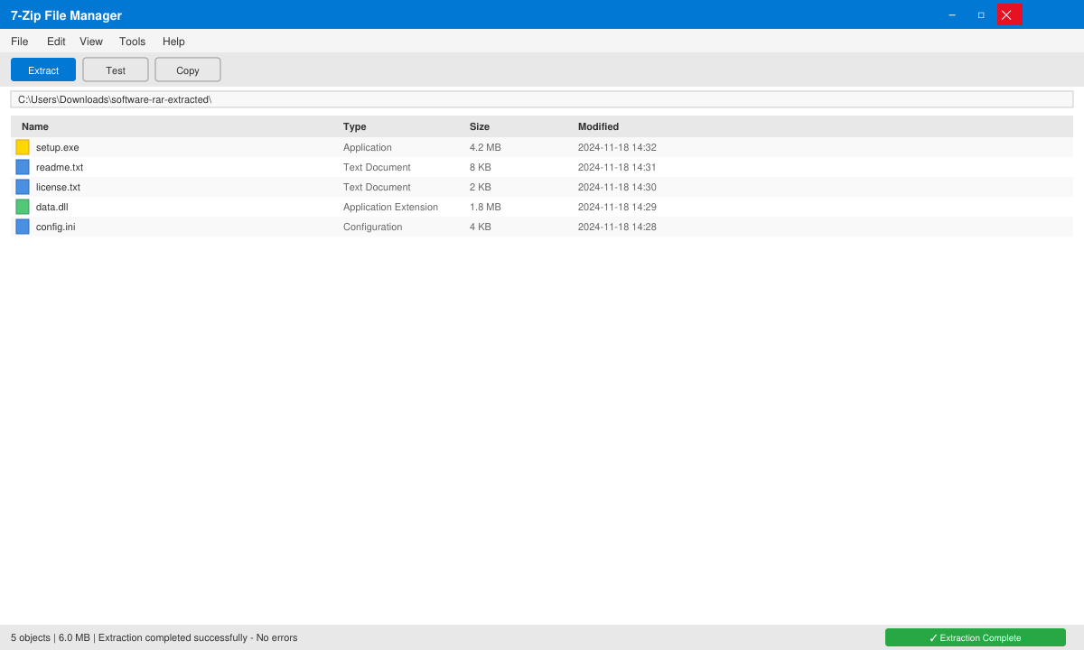Click the Text Document type of readme.txt

pyautogui.click(x=377, y=167)
